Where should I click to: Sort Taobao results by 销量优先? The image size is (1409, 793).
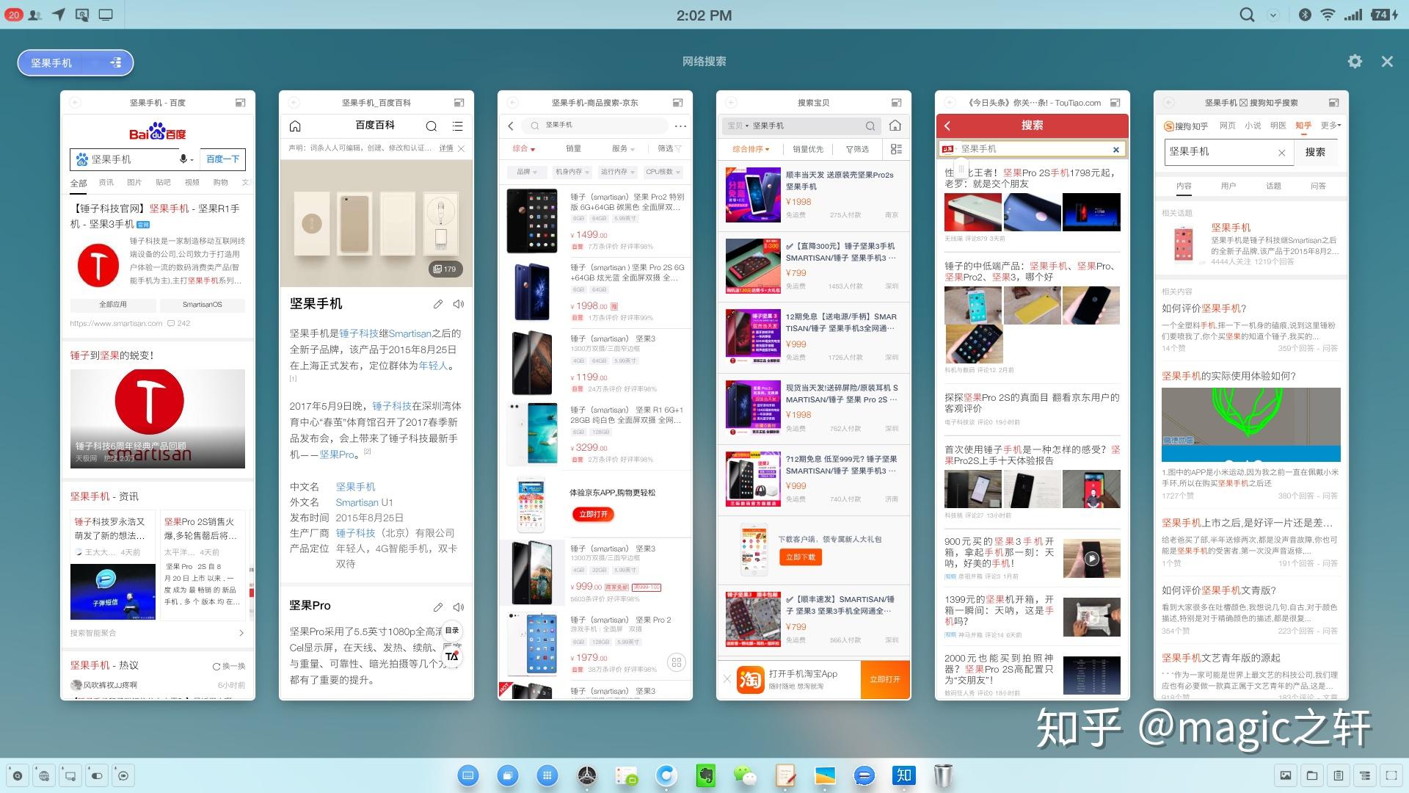pos(808,149)
